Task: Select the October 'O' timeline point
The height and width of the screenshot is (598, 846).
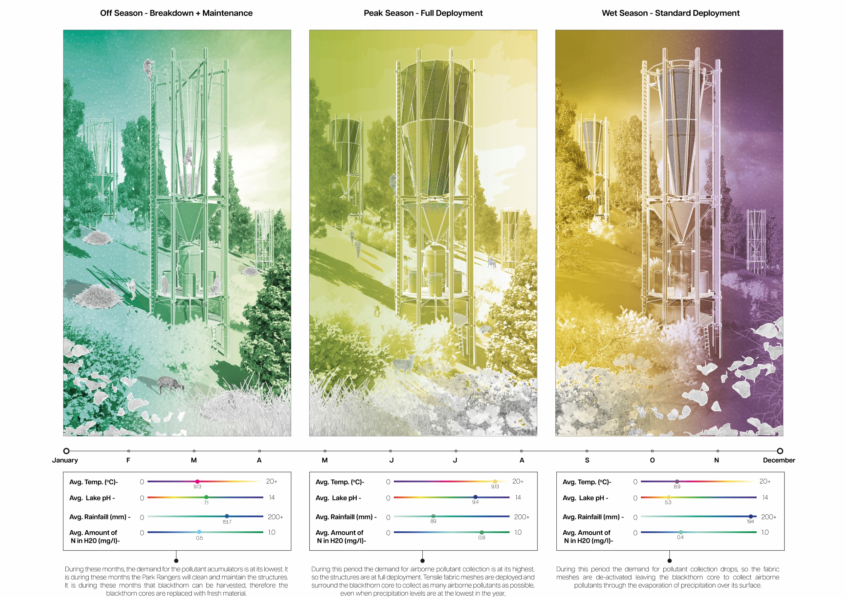Action: pyautogui.click(x=652, y=451)
